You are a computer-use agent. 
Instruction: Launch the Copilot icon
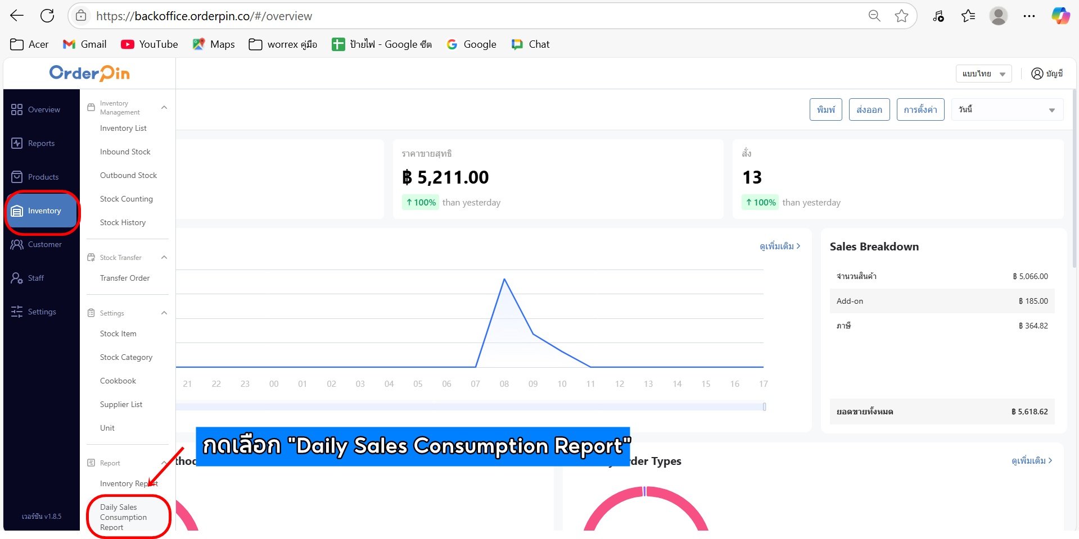pos(1060,16)
